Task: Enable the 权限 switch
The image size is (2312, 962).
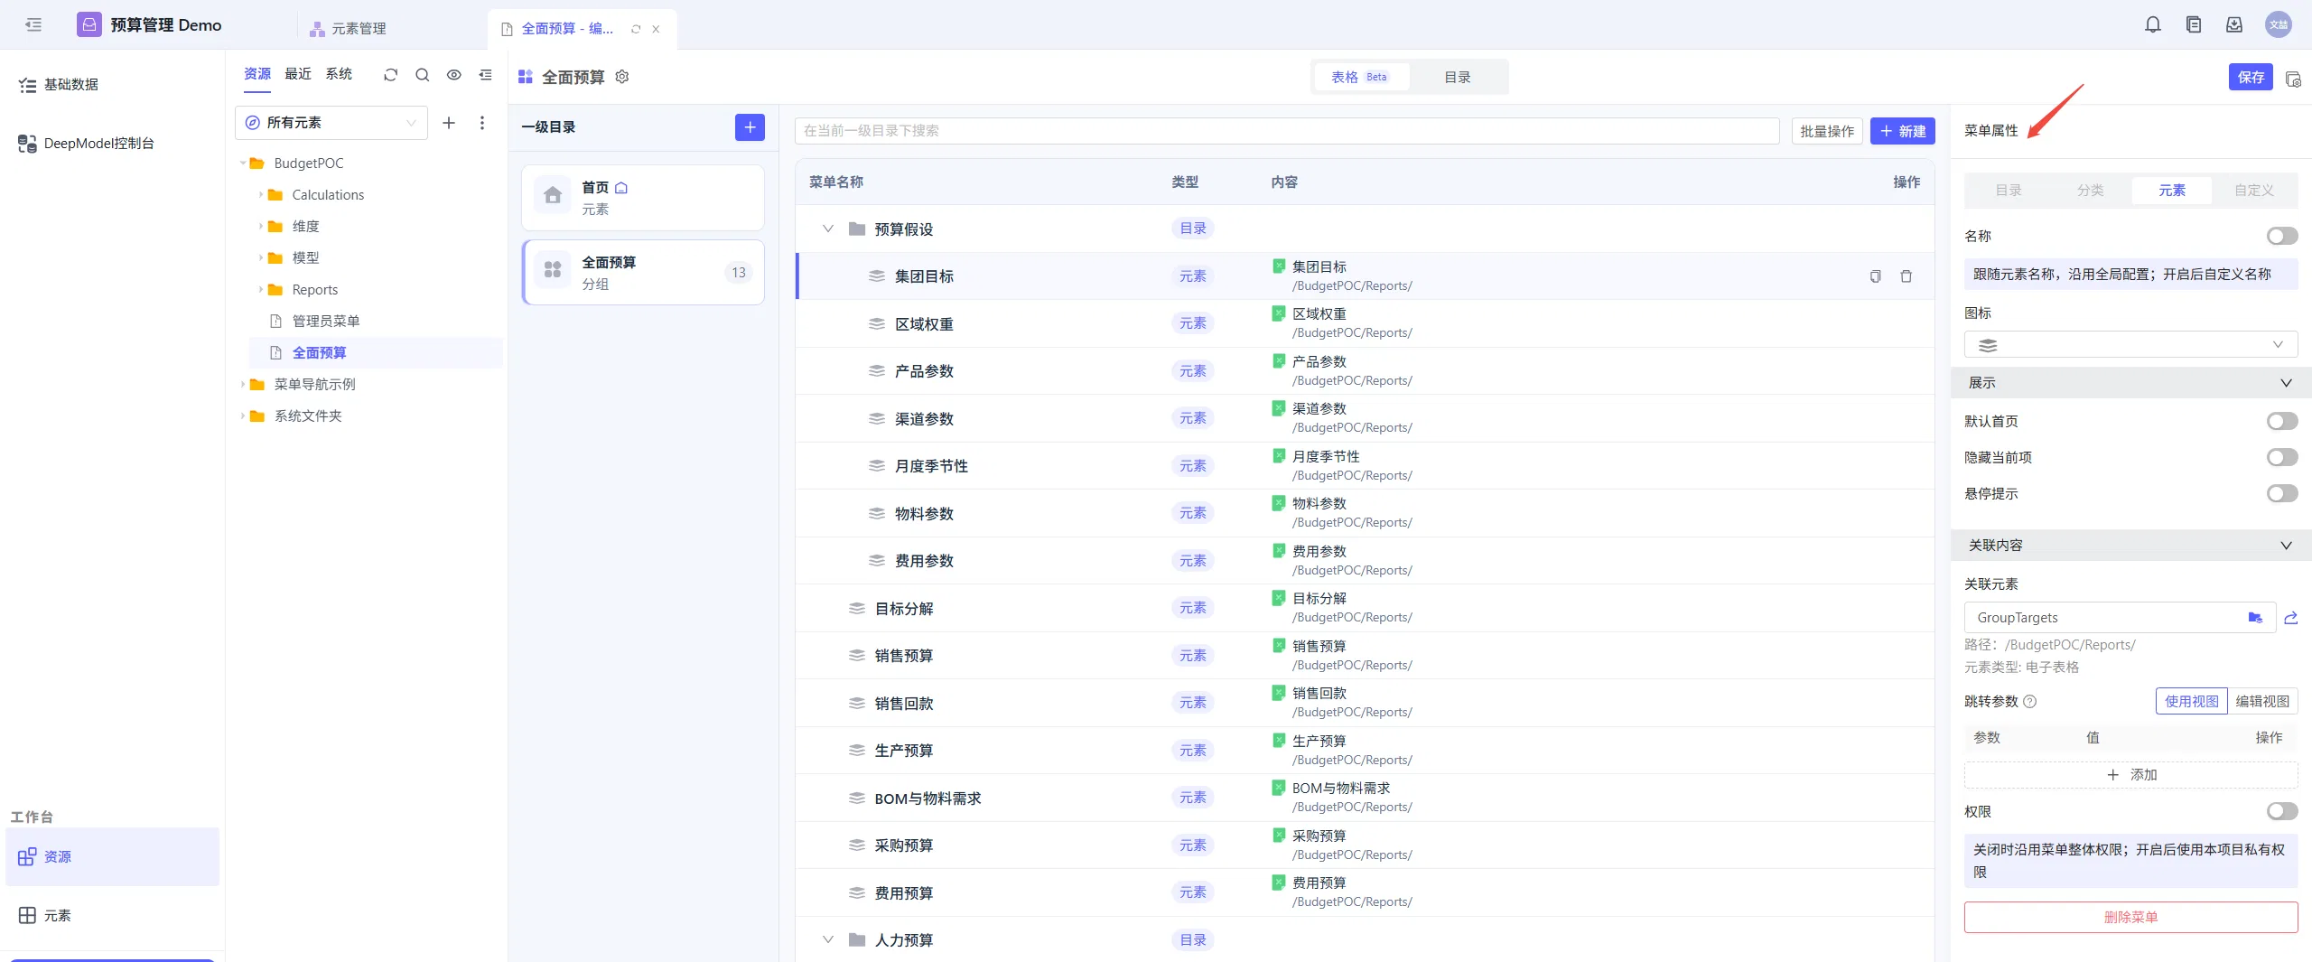Action: pyautogui.click(x=2282, y=812)
